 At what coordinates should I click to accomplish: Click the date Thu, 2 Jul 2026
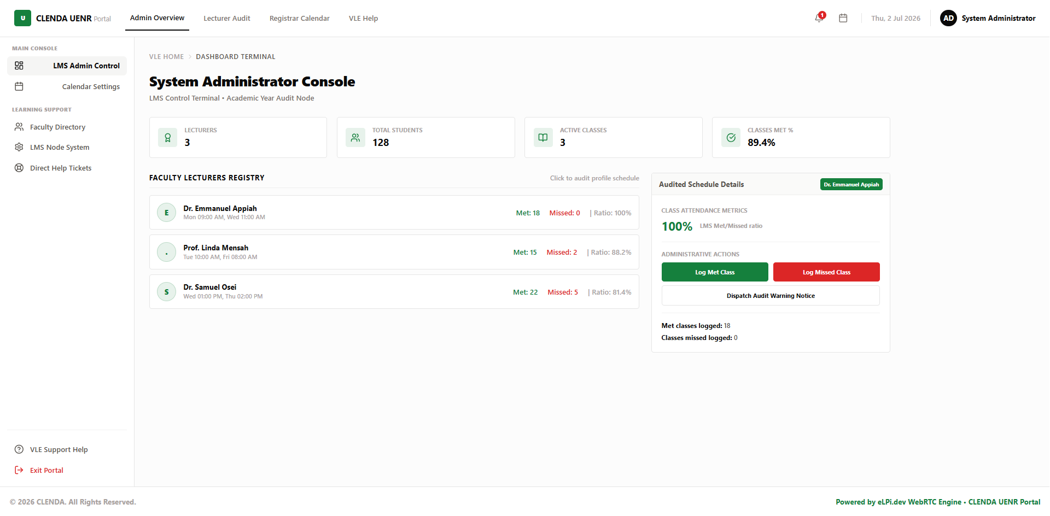896,18
